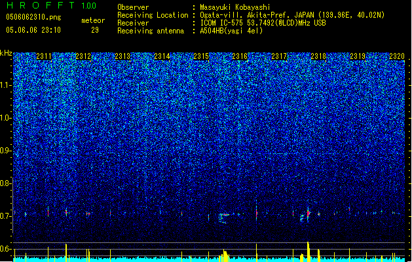Click the Ogata-vill. Akita-Pref. JAPAN location text
This screenshot has height=262, width=412.
[x=292, y=15]
